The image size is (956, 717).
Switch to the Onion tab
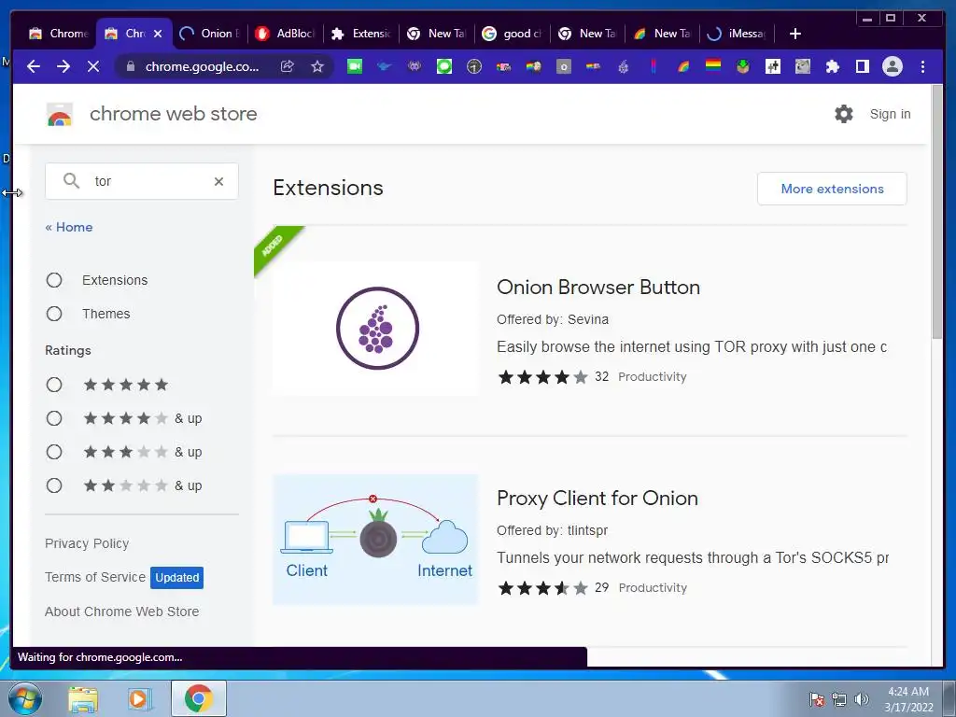(210, 34)
